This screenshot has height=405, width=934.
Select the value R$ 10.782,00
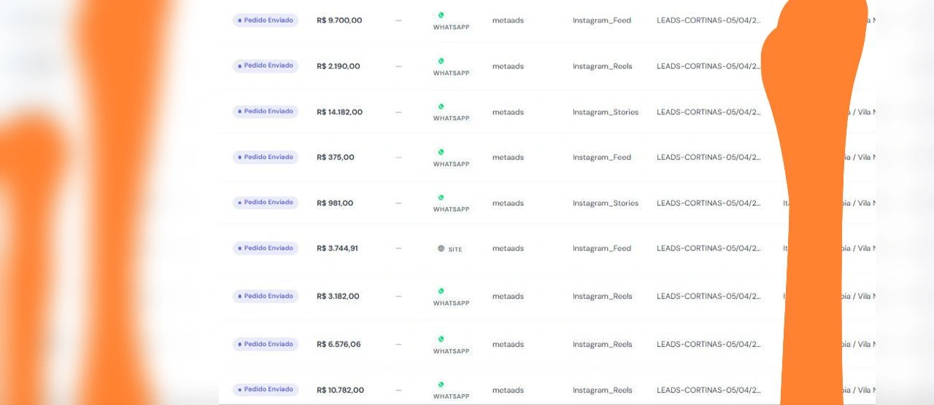[x=341, y=390]
